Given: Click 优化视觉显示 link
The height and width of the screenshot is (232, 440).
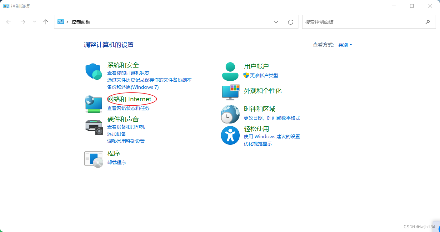Looking at the screenshot, I should click(x=258, y=144).
